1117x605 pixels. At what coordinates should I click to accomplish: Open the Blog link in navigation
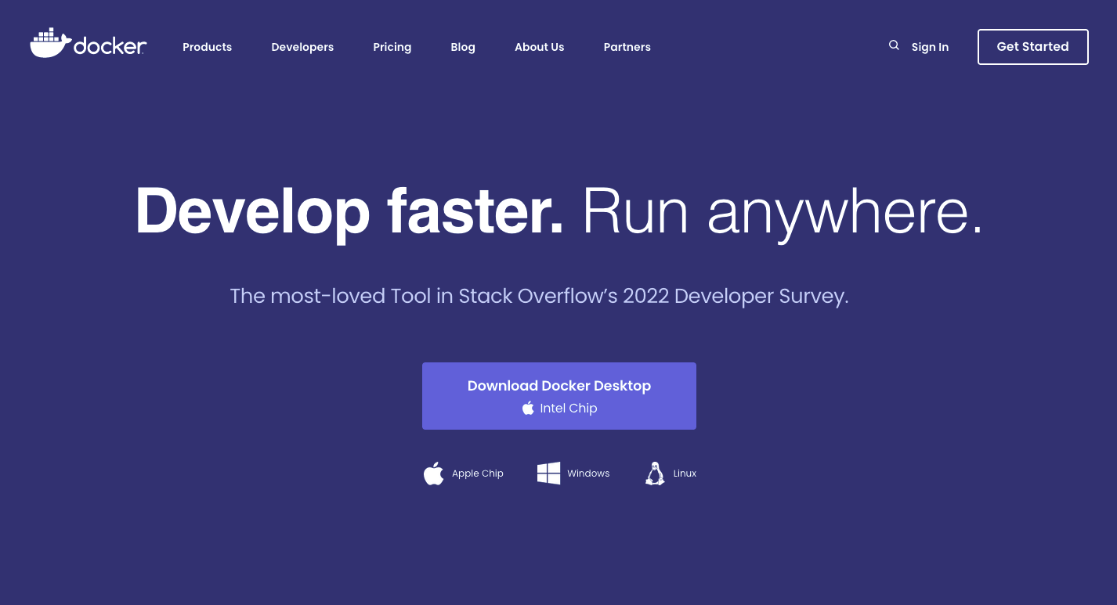(x=463, y=47)
